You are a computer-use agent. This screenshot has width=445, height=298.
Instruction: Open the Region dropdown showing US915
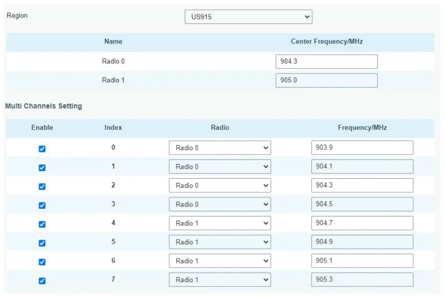click(x=248, y=17)
